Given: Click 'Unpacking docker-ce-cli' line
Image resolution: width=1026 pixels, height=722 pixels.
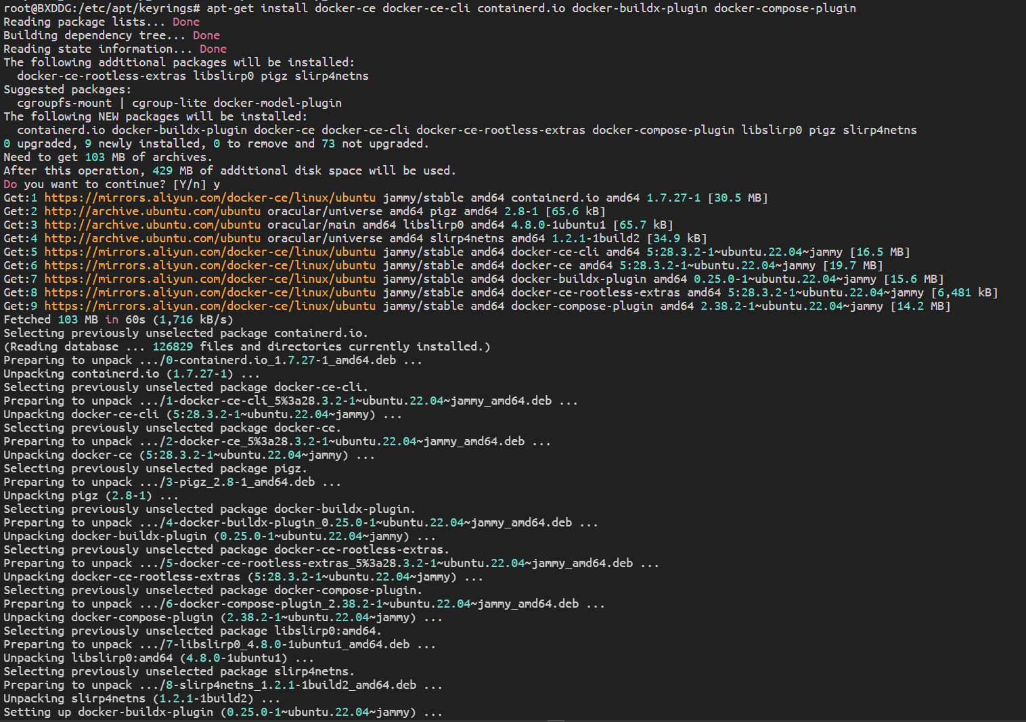Looking at the screenshot, I should pyautogui.click(x=203, y=414).
